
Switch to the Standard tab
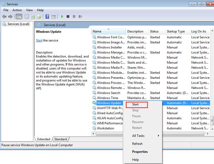pos(61,139)
